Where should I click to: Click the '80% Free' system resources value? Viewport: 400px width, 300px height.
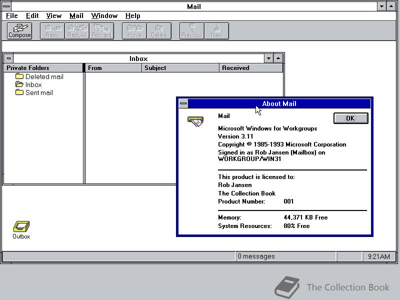pos(296,226)
